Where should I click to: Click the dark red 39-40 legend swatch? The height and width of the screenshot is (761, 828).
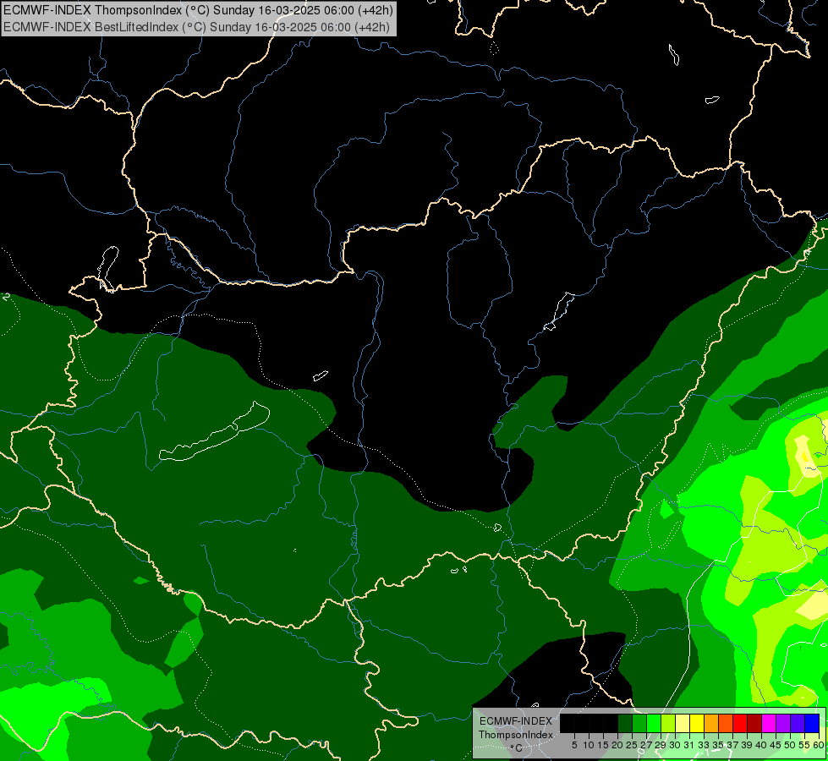click(754, 723)
